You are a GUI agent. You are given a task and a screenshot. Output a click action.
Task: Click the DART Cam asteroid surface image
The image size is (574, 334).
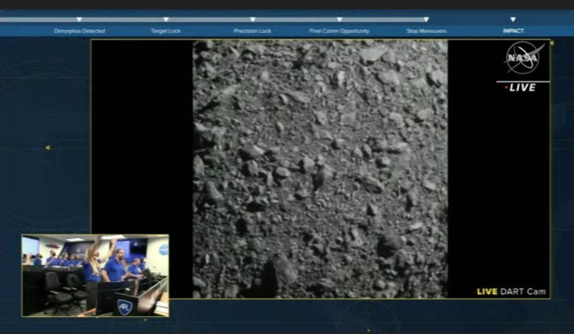pos(320,169)
